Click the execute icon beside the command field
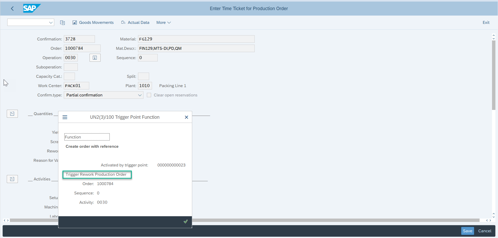 click(x=62, y=23)
